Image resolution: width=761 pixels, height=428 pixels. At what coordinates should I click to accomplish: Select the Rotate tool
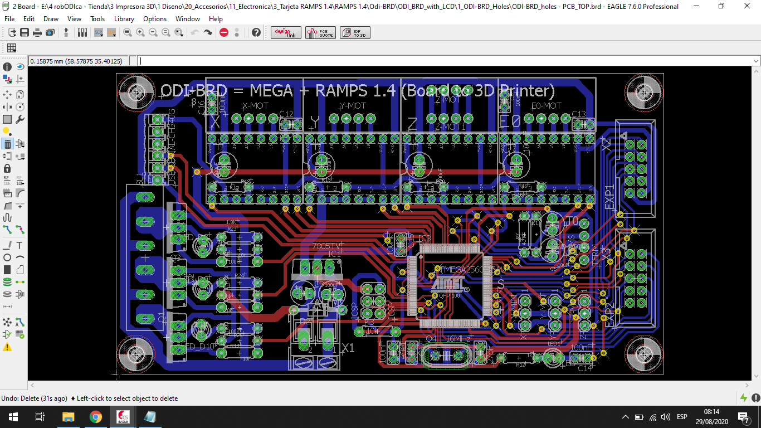(20, 107)
